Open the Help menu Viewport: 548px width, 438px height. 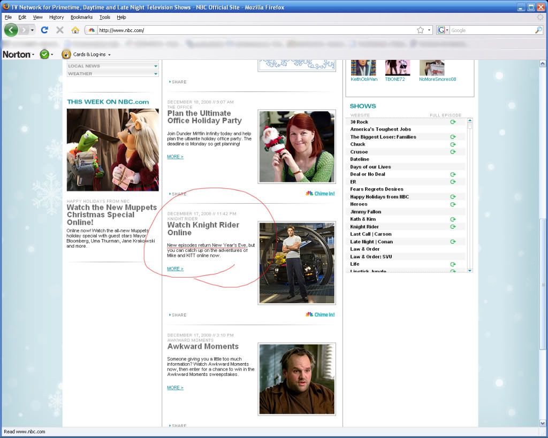121,17
